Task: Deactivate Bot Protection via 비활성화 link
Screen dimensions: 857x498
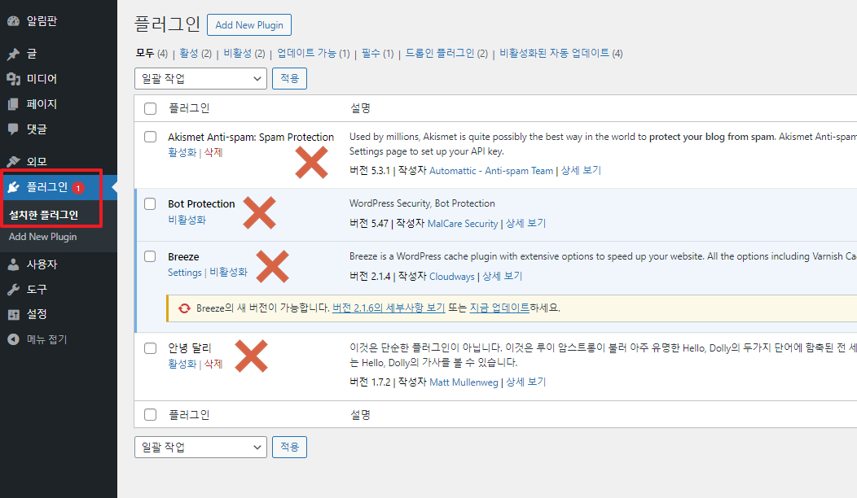Action: click(187, 220)
